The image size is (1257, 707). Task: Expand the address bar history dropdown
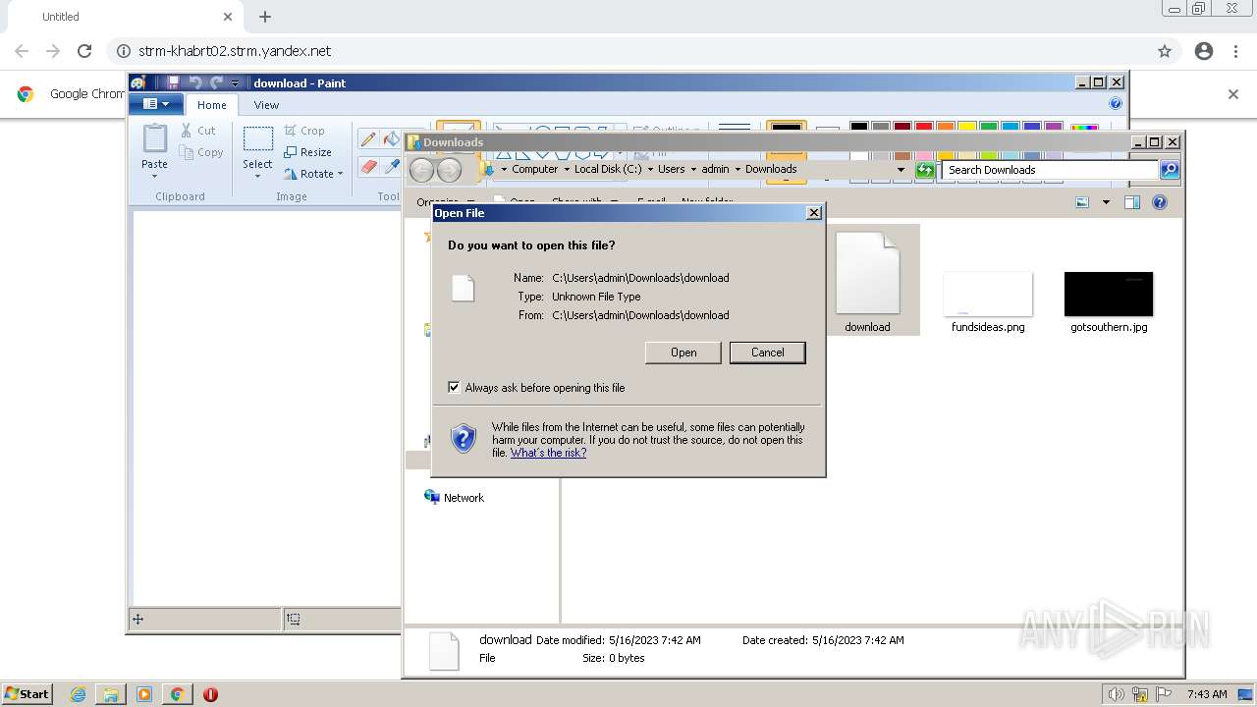[x=901, y=170]
